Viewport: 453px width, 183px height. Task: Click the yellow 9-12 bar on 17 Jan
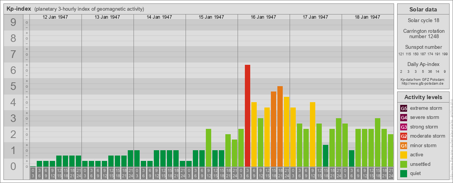(312, 134)
